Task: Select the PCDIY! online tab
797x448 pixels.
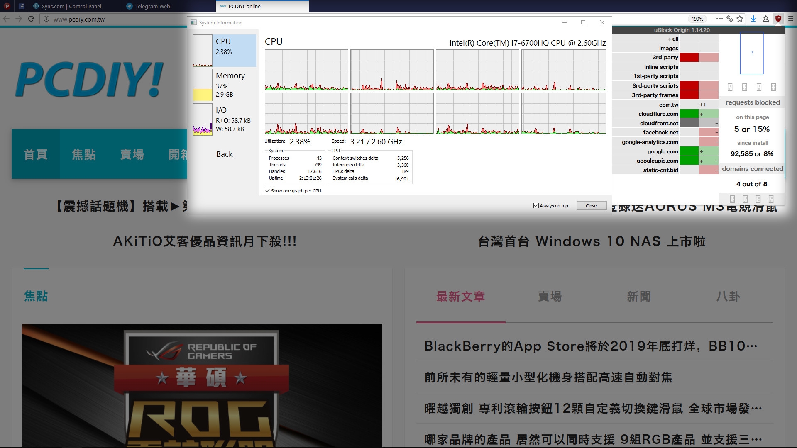Action: [x=262, y=6]
